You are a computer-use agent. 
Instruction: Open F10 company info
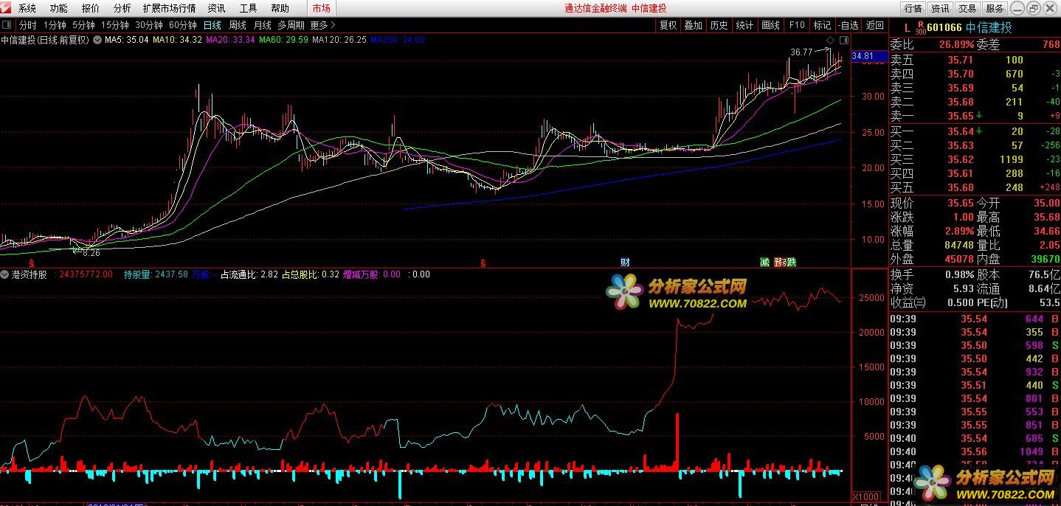coord(797,25)
